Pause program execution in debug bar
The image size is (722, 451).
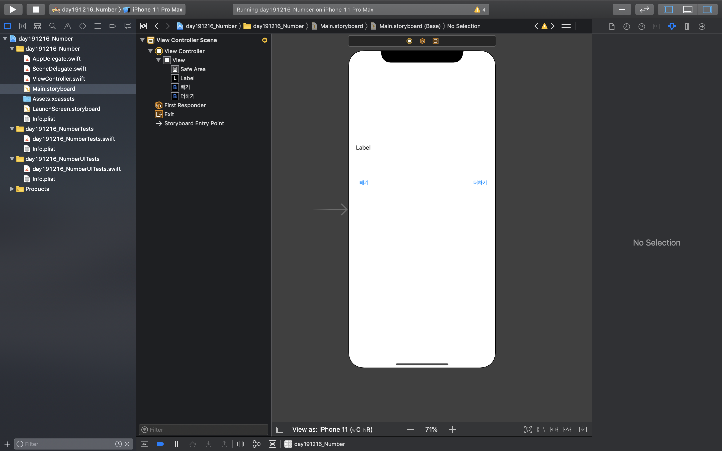coord(176,444)
